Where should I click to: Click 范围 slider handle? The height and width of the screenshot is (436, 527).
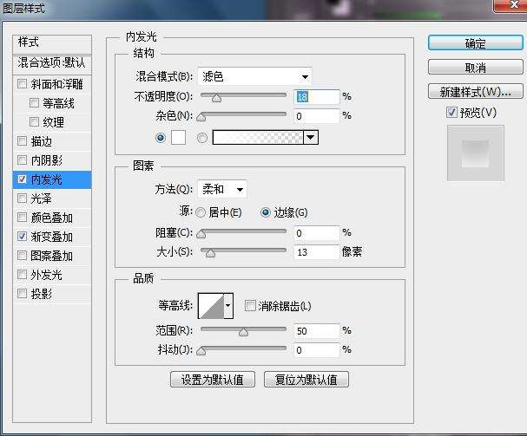[x=243, y=332]
